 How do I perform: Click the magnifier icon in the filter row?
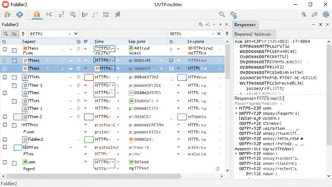pyautogui.click(x=6, y=34)
